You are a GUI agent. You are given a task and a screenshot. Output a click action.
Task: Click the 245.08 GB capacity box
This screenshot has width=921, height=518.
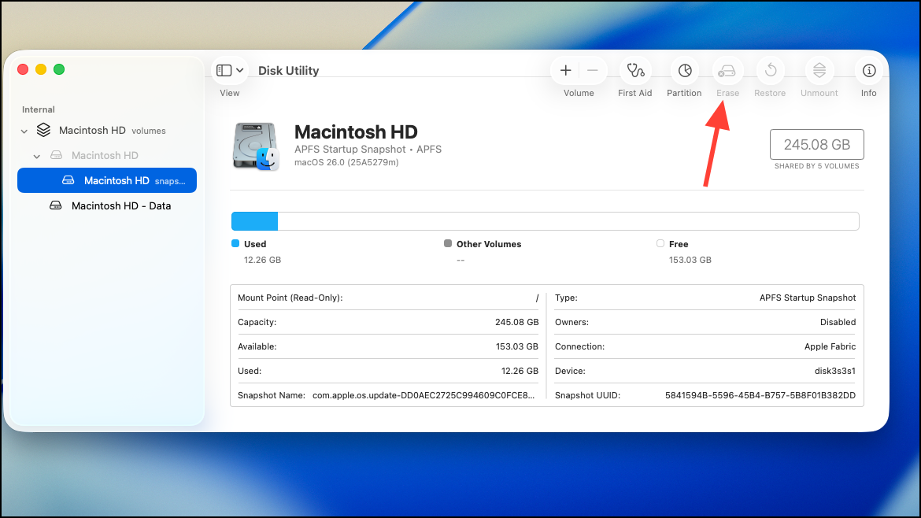[x=816, y=145]
